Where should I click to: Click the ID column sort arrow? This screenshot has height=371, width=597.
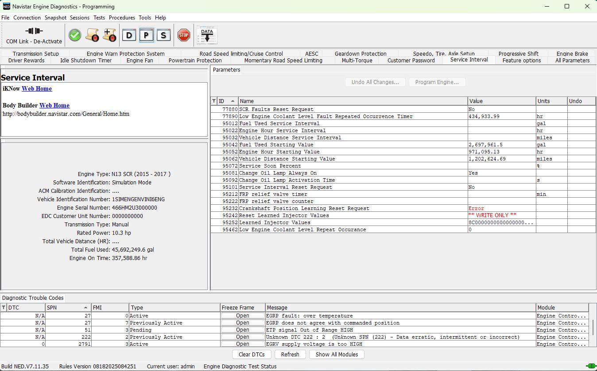pos(233,101)
